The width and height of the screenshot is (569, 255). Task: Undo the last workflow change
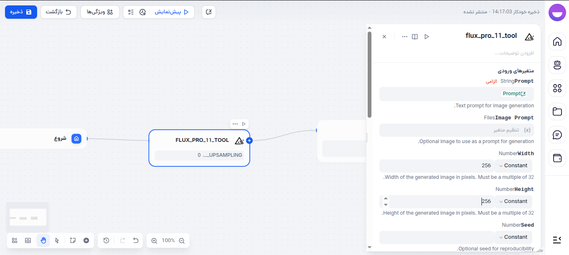tap(135, 240)
